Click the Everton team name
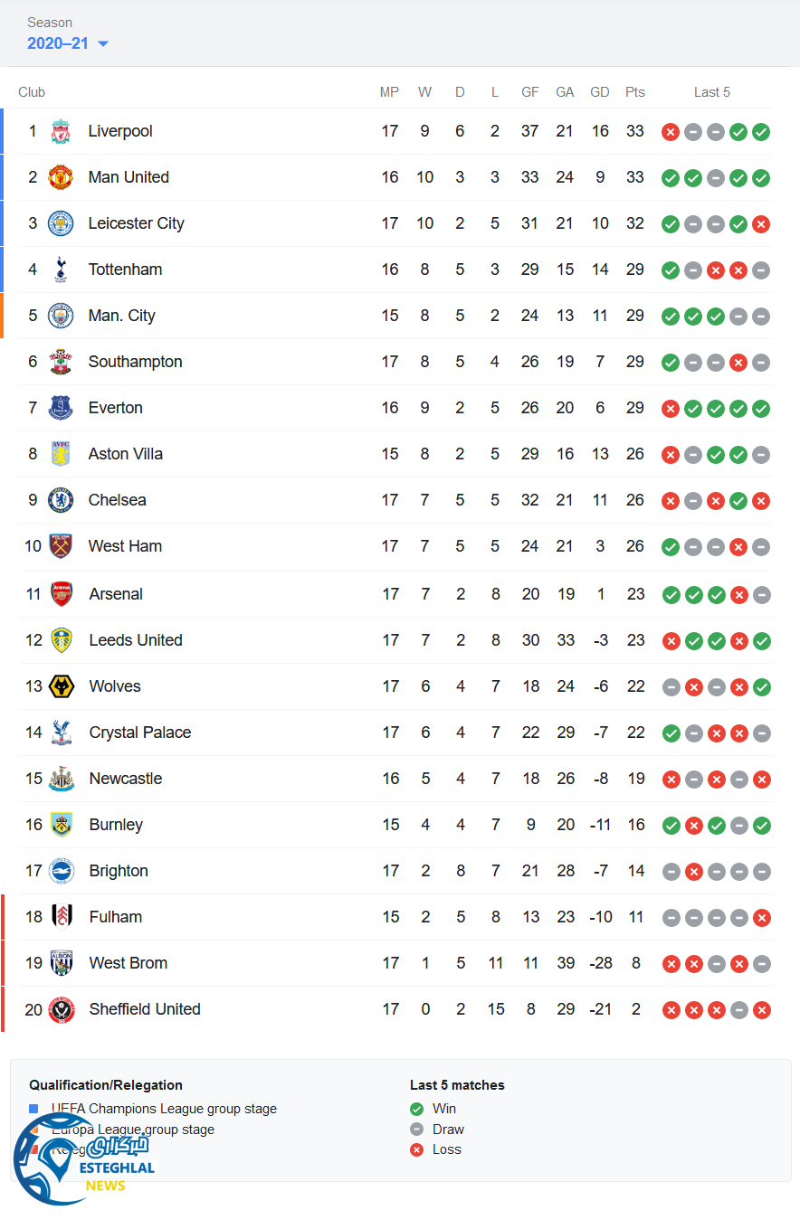Viewport: 800px width, 1229px height. pyautogui.click(x=115, y=408)
